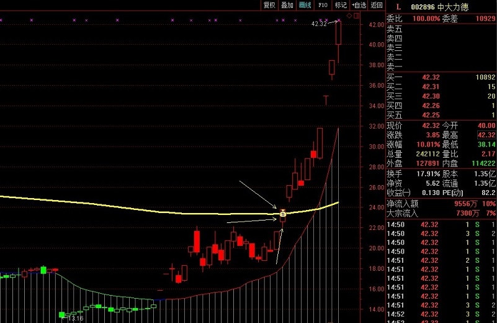Image resolution: width=497 pixels, height=323 pixels.
Task: Click the red L marker beside the stock code
Action: [398, 7]
